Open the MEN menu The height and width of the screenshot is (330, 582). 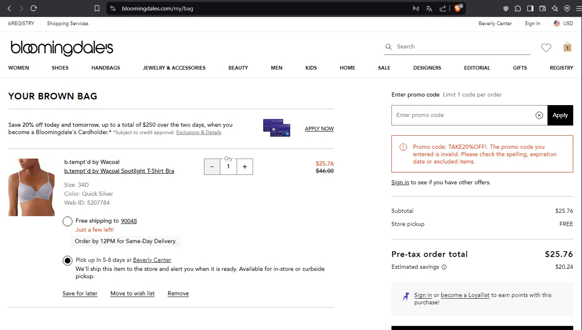(277, 68)
